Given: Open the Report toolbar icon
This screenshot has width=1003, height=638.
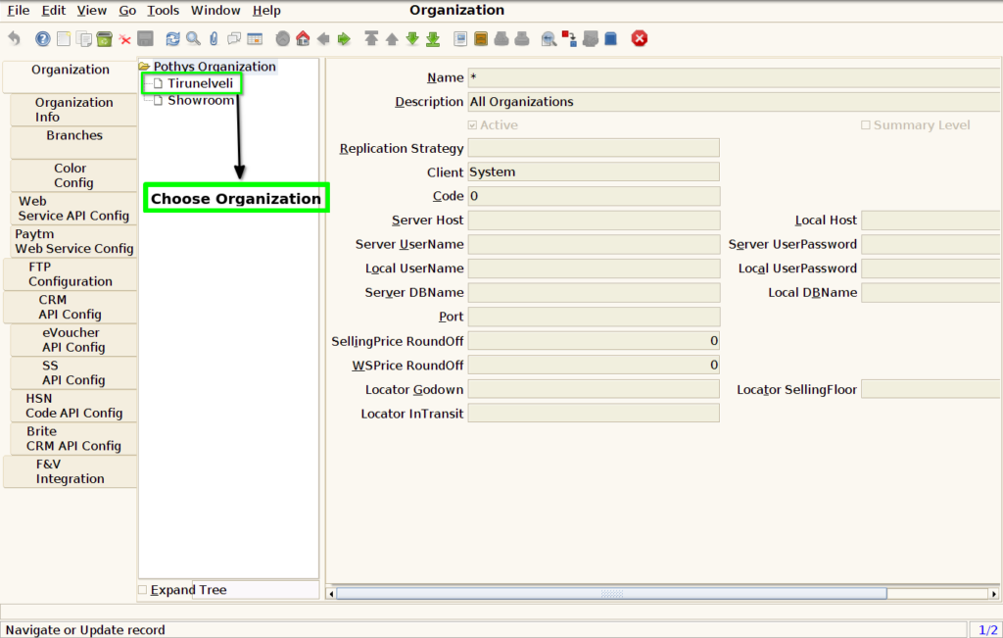Looking at the screenshot, I should 460,39.
